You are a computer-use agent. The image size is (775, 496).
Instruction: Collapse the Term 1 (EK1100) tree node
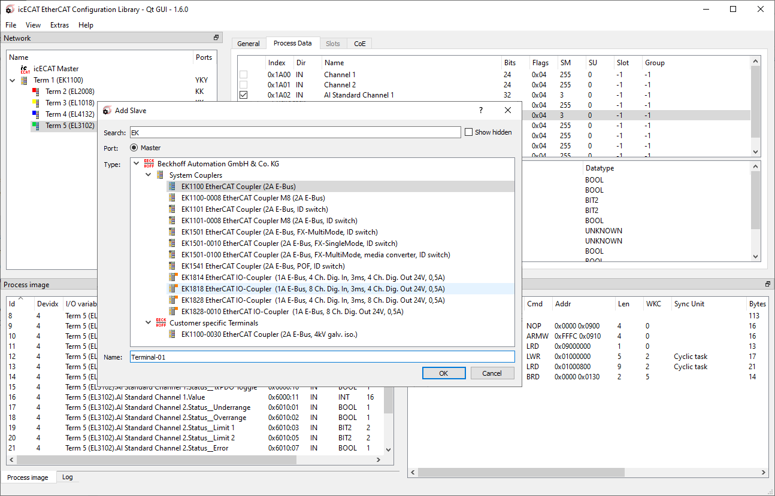(13, 80)
